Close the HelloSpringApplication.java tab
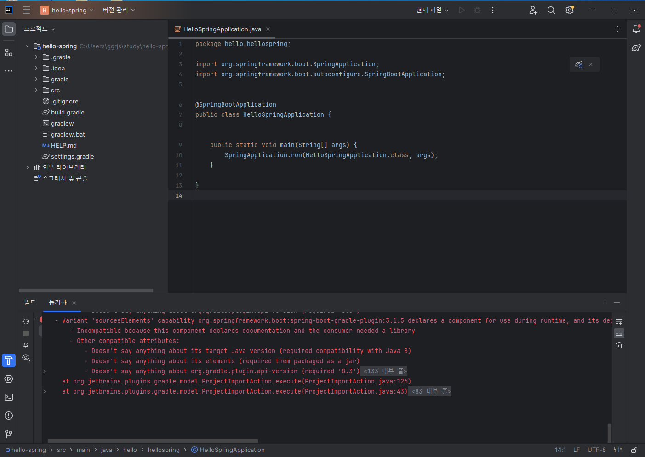 (268, 29)
